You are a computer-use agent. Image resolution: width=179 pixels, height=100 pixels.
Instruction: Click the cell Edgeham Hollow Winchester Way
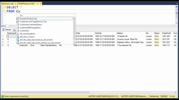[x=130, y=42]
